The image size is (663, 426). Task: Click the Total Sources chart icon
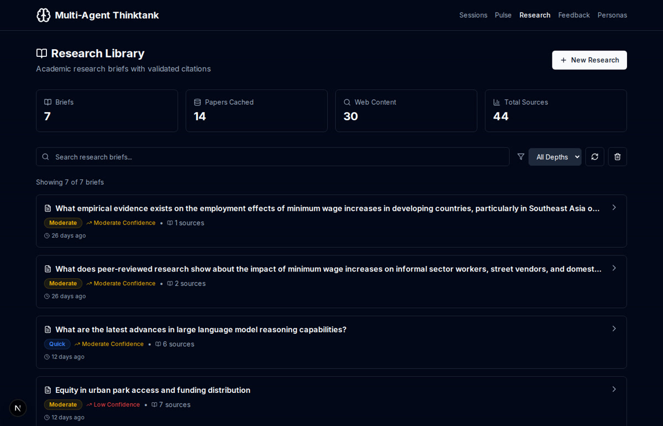coord(496,102)
